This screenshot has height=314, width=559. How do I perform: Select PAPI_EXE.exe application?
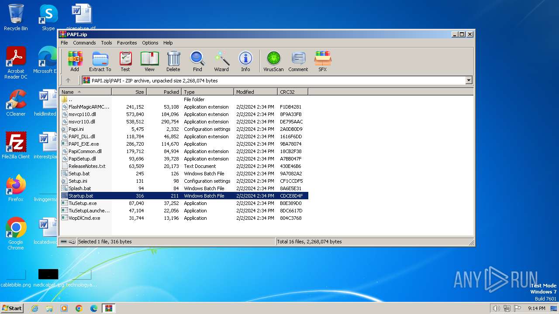(x=184, y=144)
